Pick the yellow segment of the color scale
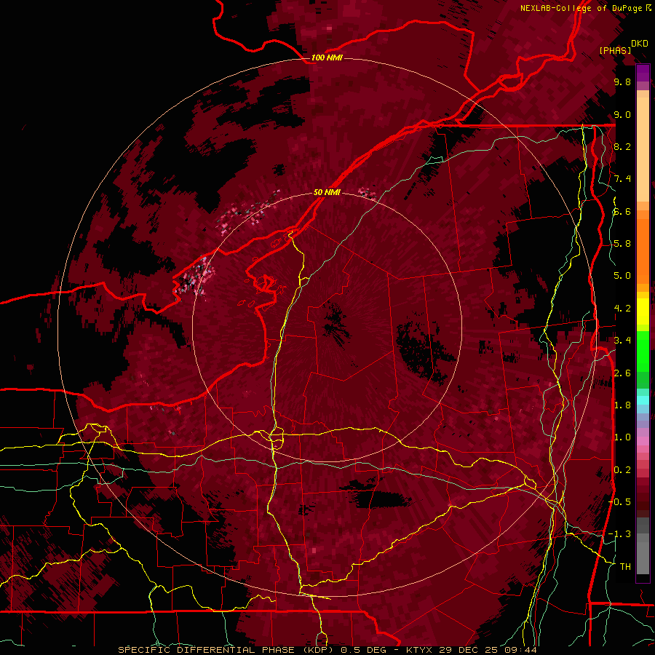The height and width of the screenshot is (655, 655). 643,311
